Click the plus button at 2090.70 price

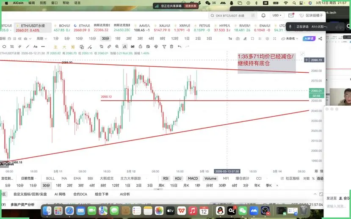coord(307,60)
